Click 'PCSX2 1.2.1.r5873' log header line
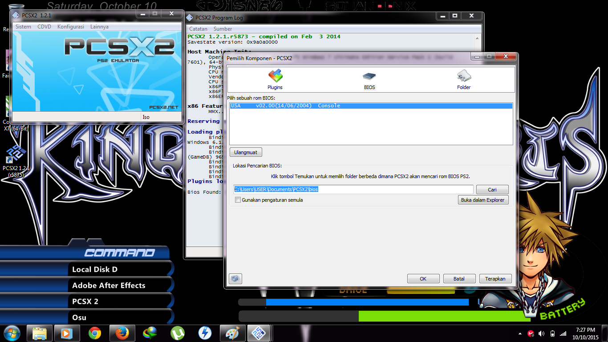Image resolution: width=608 pixels, height=342 pixels. click(264, 37)
